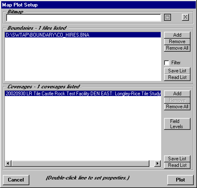The width and height of the screenshot is (197, 188).
Task: Remove All coverages from list
Action: (177, 107)
